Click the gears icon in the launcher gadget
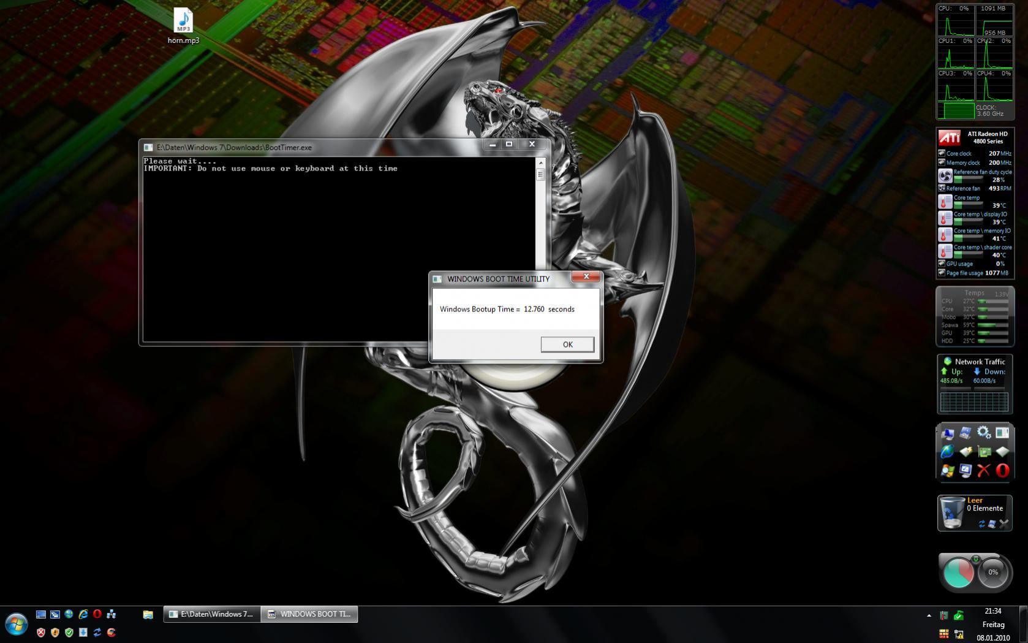Screen dimensions: 1028x643 click(x=984, y=433)
